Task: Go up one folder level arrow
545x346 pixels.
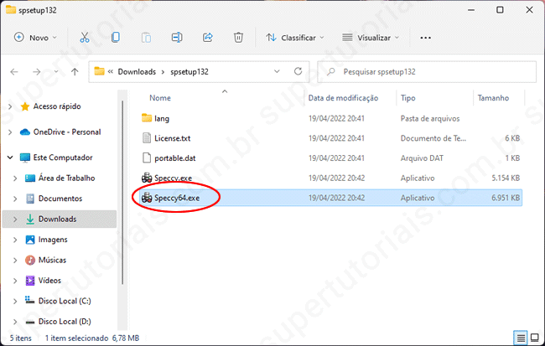Action: point(75,72)
